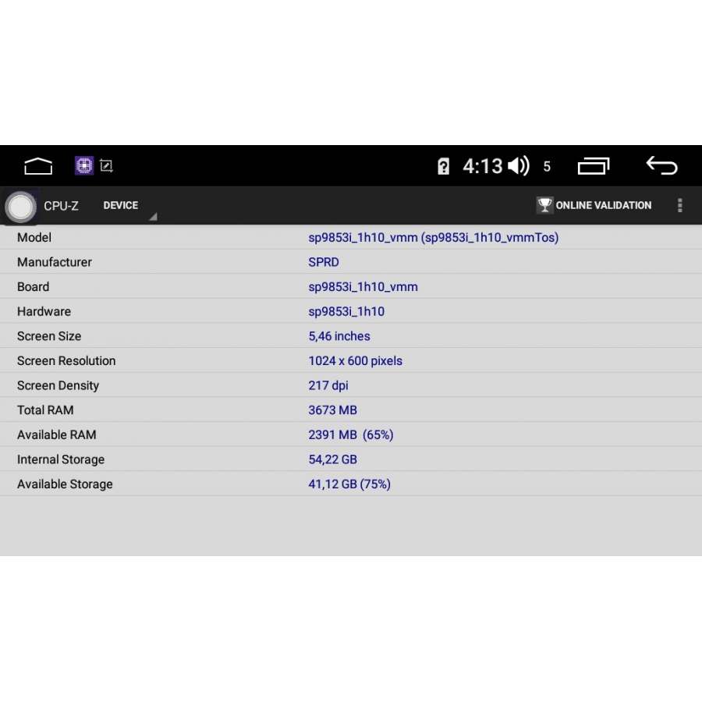Select the Available Storage label
The height and width of the screenshot is (702, 702).
tap(65, 484)
